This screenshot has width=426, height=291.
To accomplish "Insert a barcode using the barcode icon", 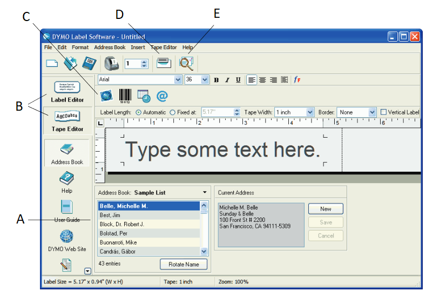I will [x=125, y=96].
